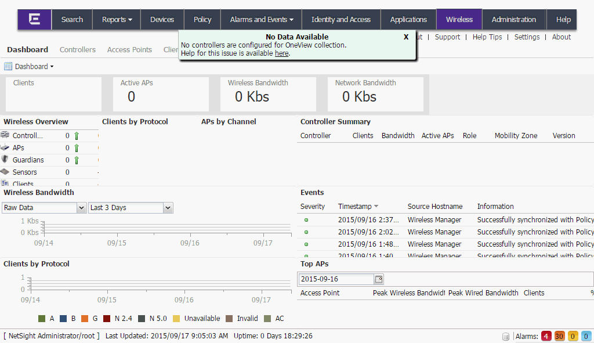Click the Sensors icon in Wireless Overview
The width and height of the screenshot is (594, 343).
coord(5,172)
